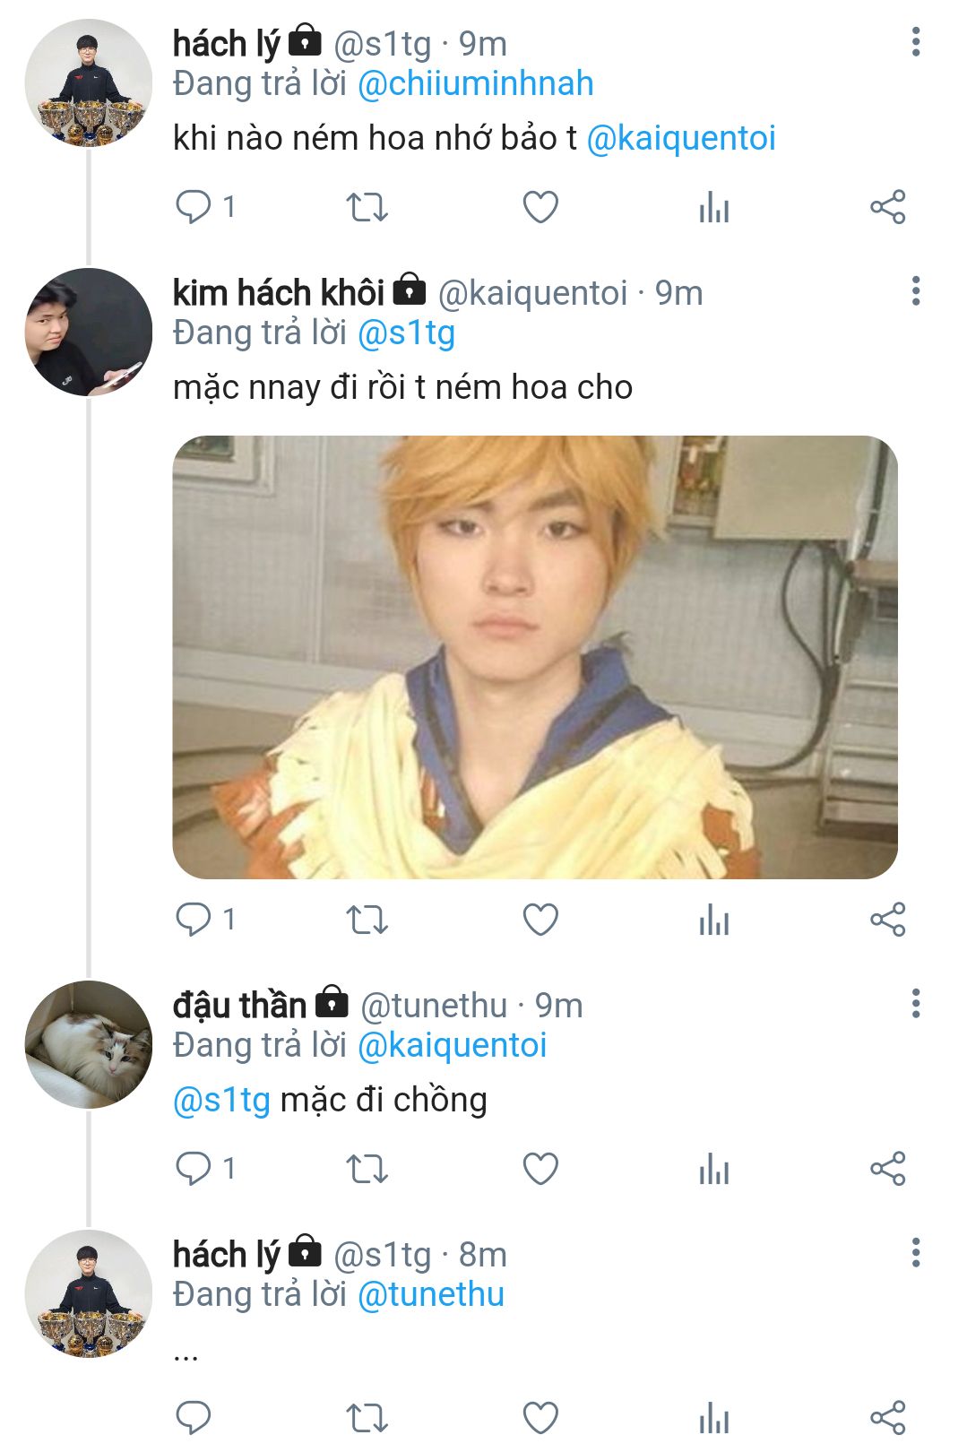The image size is (967, 1452).
Task: Open đậu thần's cat profile picture
Action: point(88,1044)
